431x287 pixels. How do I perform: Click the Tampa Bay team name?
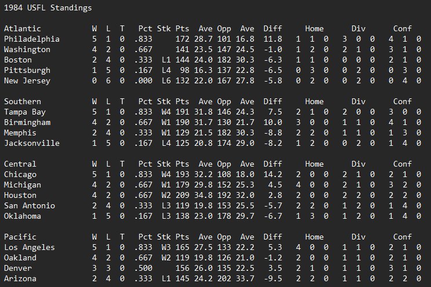click(25, 112)
